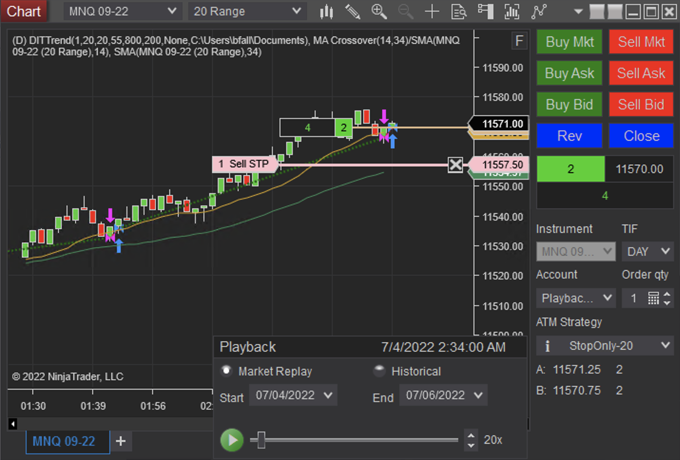The width and height of the screenshot is (680, 460).
Task: Open the chart style bars icon
Action: click(x=326, y=11)
